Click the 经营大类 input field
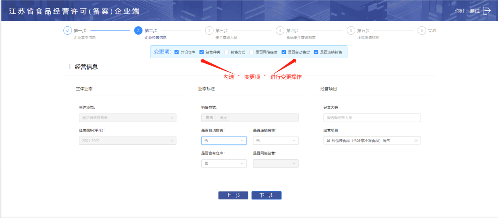This screenshot has height=218, width=498. (372, 118)
